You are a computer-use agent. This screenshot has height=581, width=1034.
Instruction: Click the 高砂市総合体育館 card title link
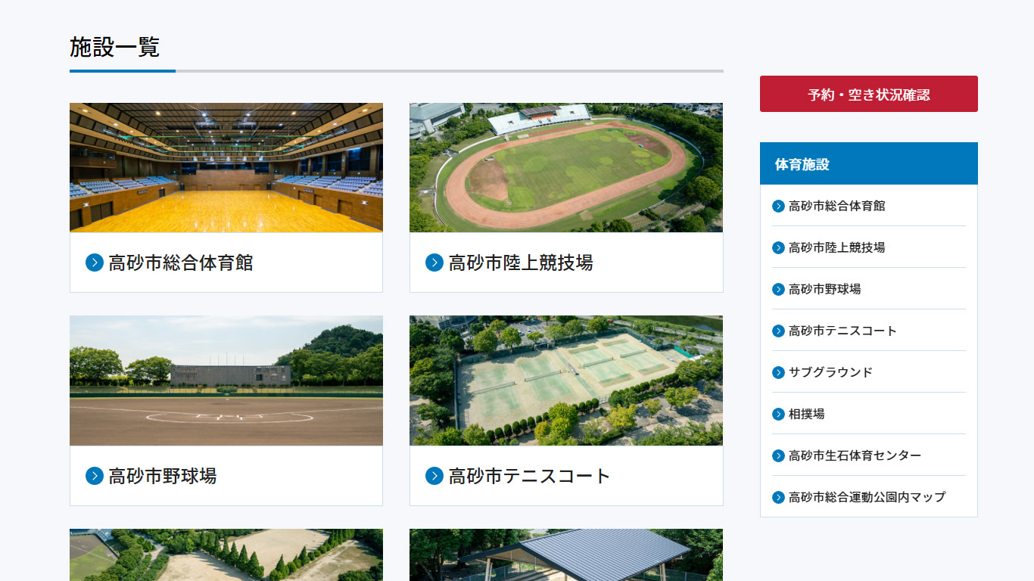click(x=181, y=263)
